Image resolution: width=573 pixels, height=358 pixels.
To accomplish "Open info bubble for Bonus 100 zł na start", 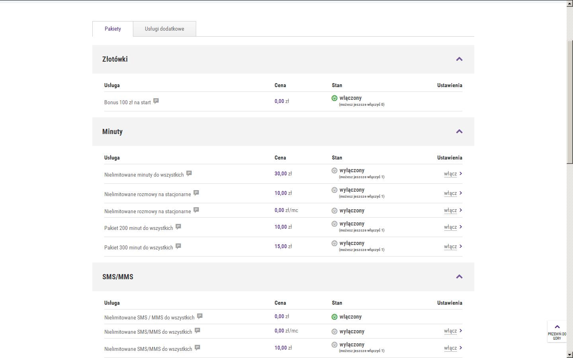I will (156, 101).
